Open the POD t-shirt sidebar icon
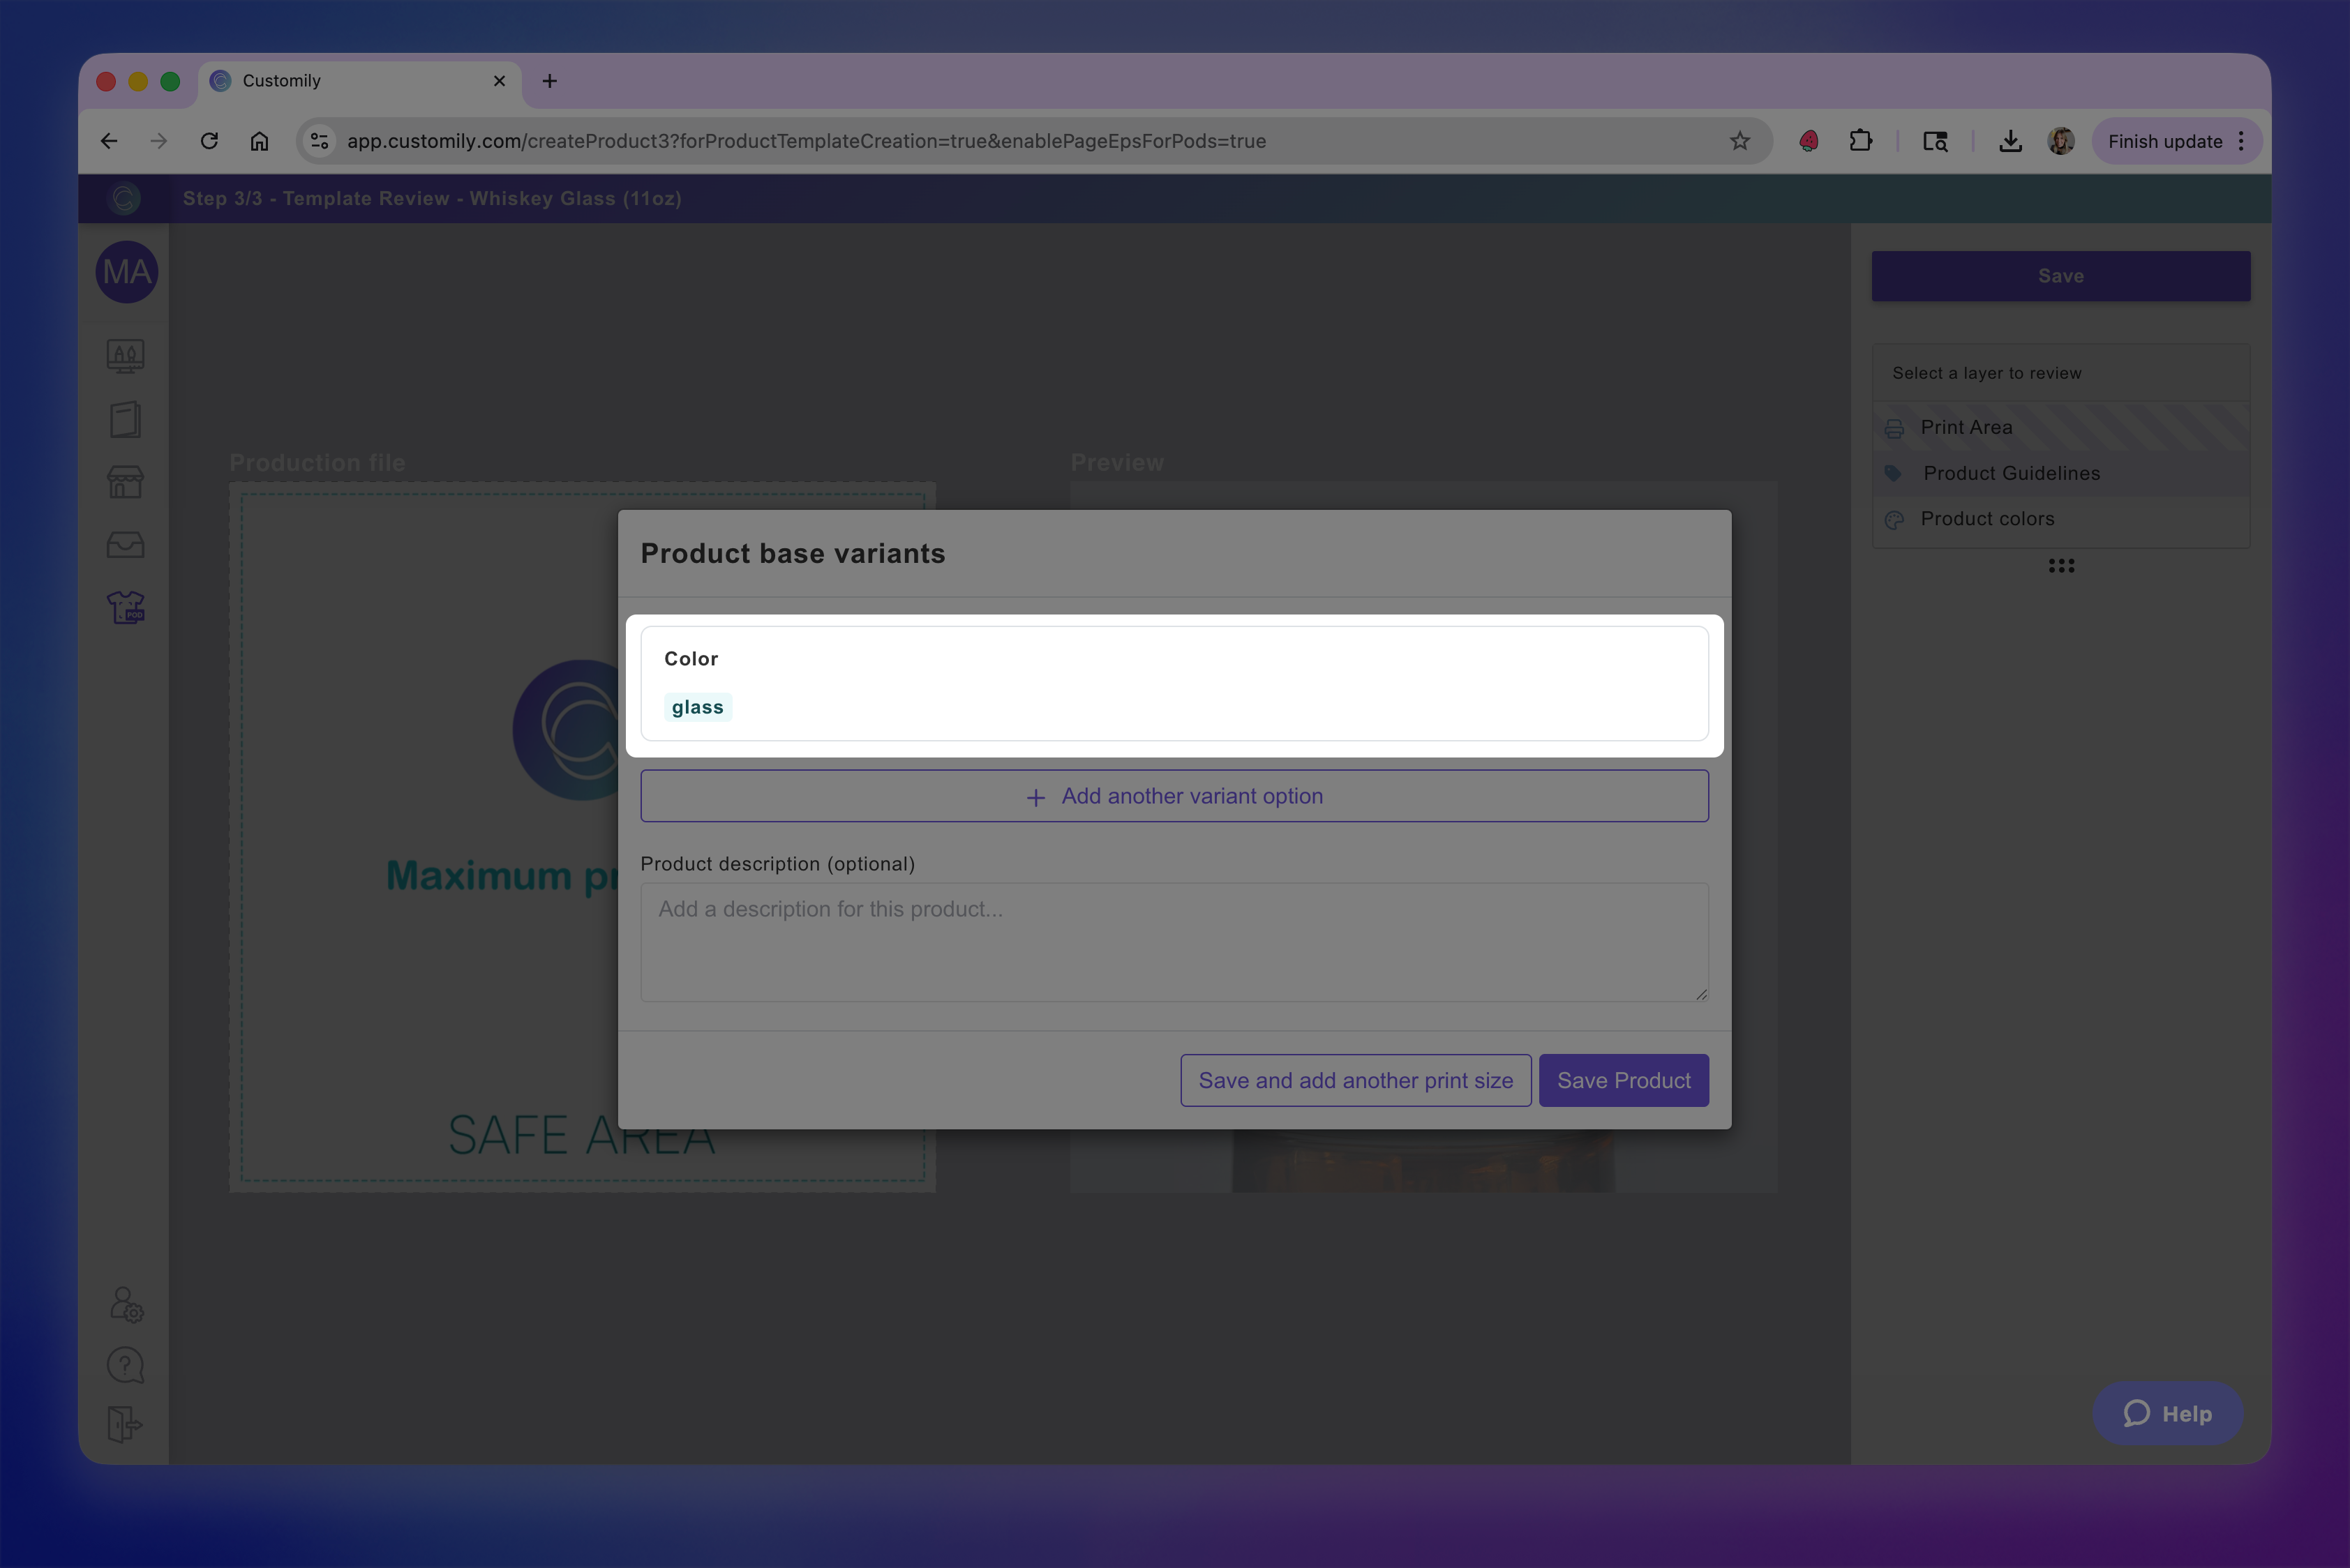The image size is (2350, 1568). coord(126,607)
